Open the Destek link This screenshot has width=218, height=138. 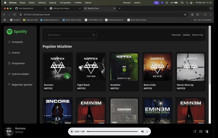(186, 35)
